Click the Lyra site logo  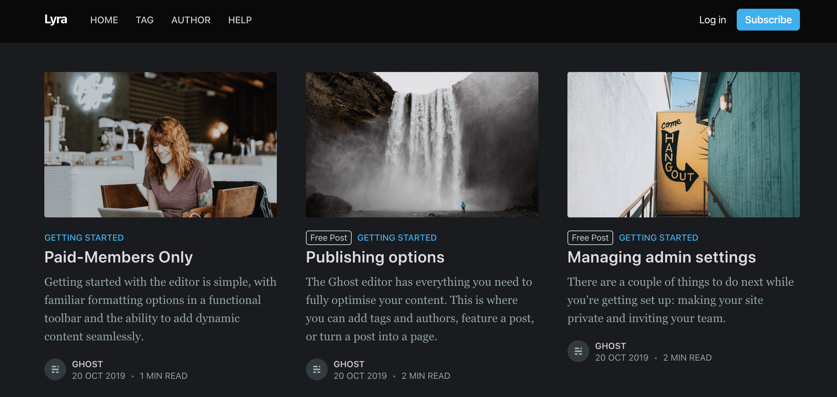[56, 20]
